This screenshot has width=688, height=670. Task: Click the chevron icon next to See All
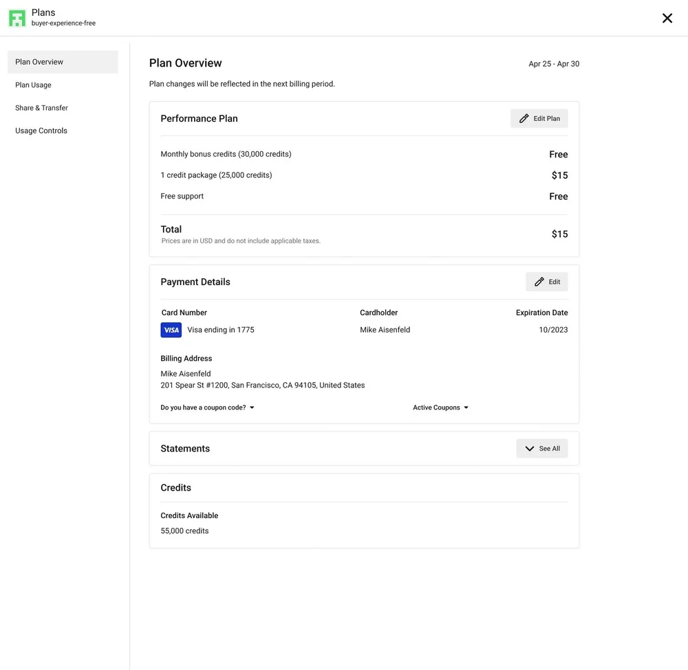pyautogui.click(x=529, y=449)
